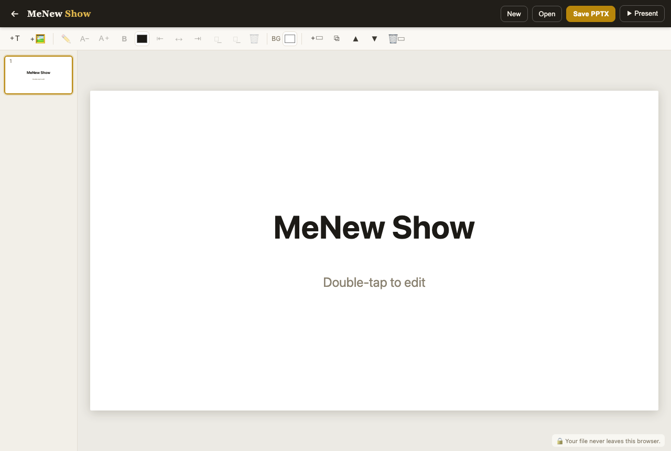Decrease font size with A− button
Screen dimensions: 671x451
coord(85,39)
